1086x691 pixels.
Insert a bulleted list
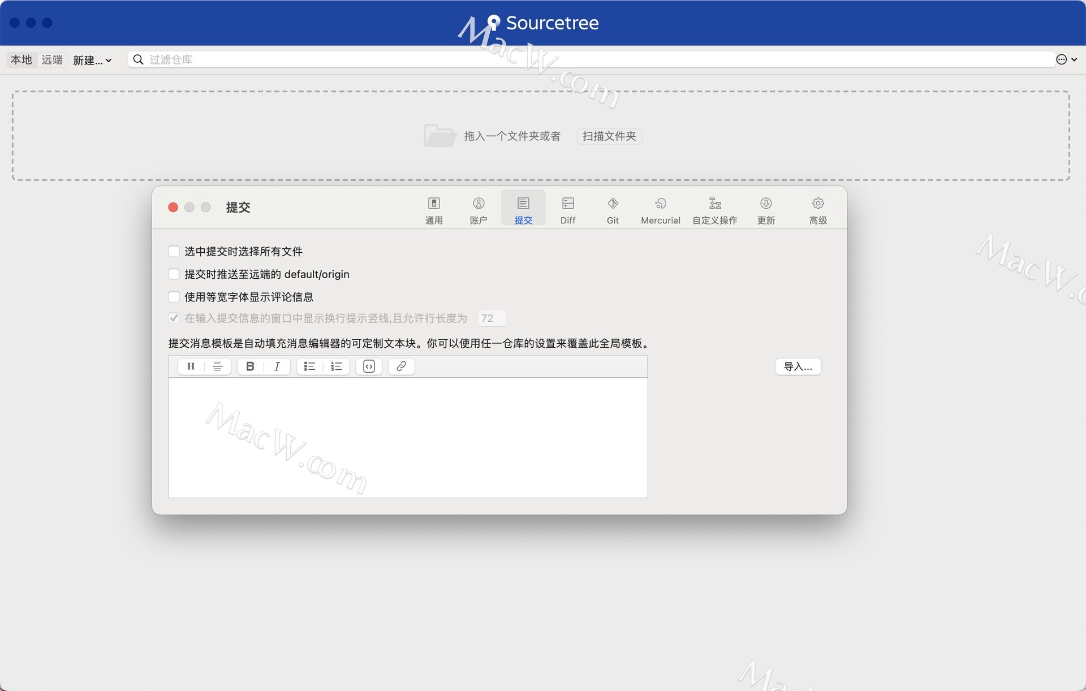coord(309,366)
